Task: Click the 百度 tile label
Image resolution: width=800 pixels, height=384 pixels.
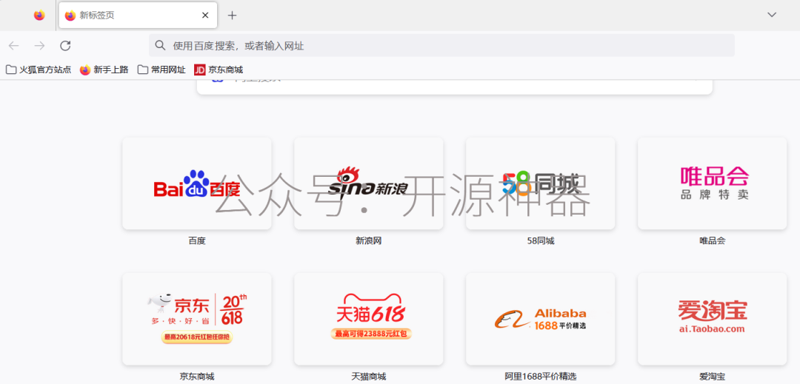Action: [197, 241]
